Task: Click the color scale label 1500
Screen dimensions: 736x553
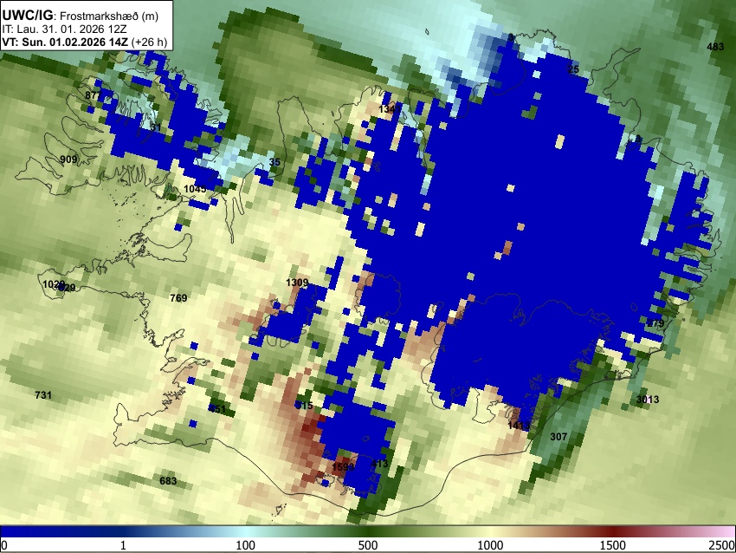Action: tap(613, 545)
